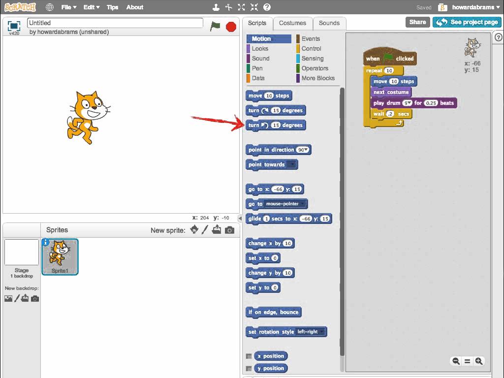This screenshot has width=504, height=378.
Task: Open the help panel on right edge
Action: tap(498, 37)
